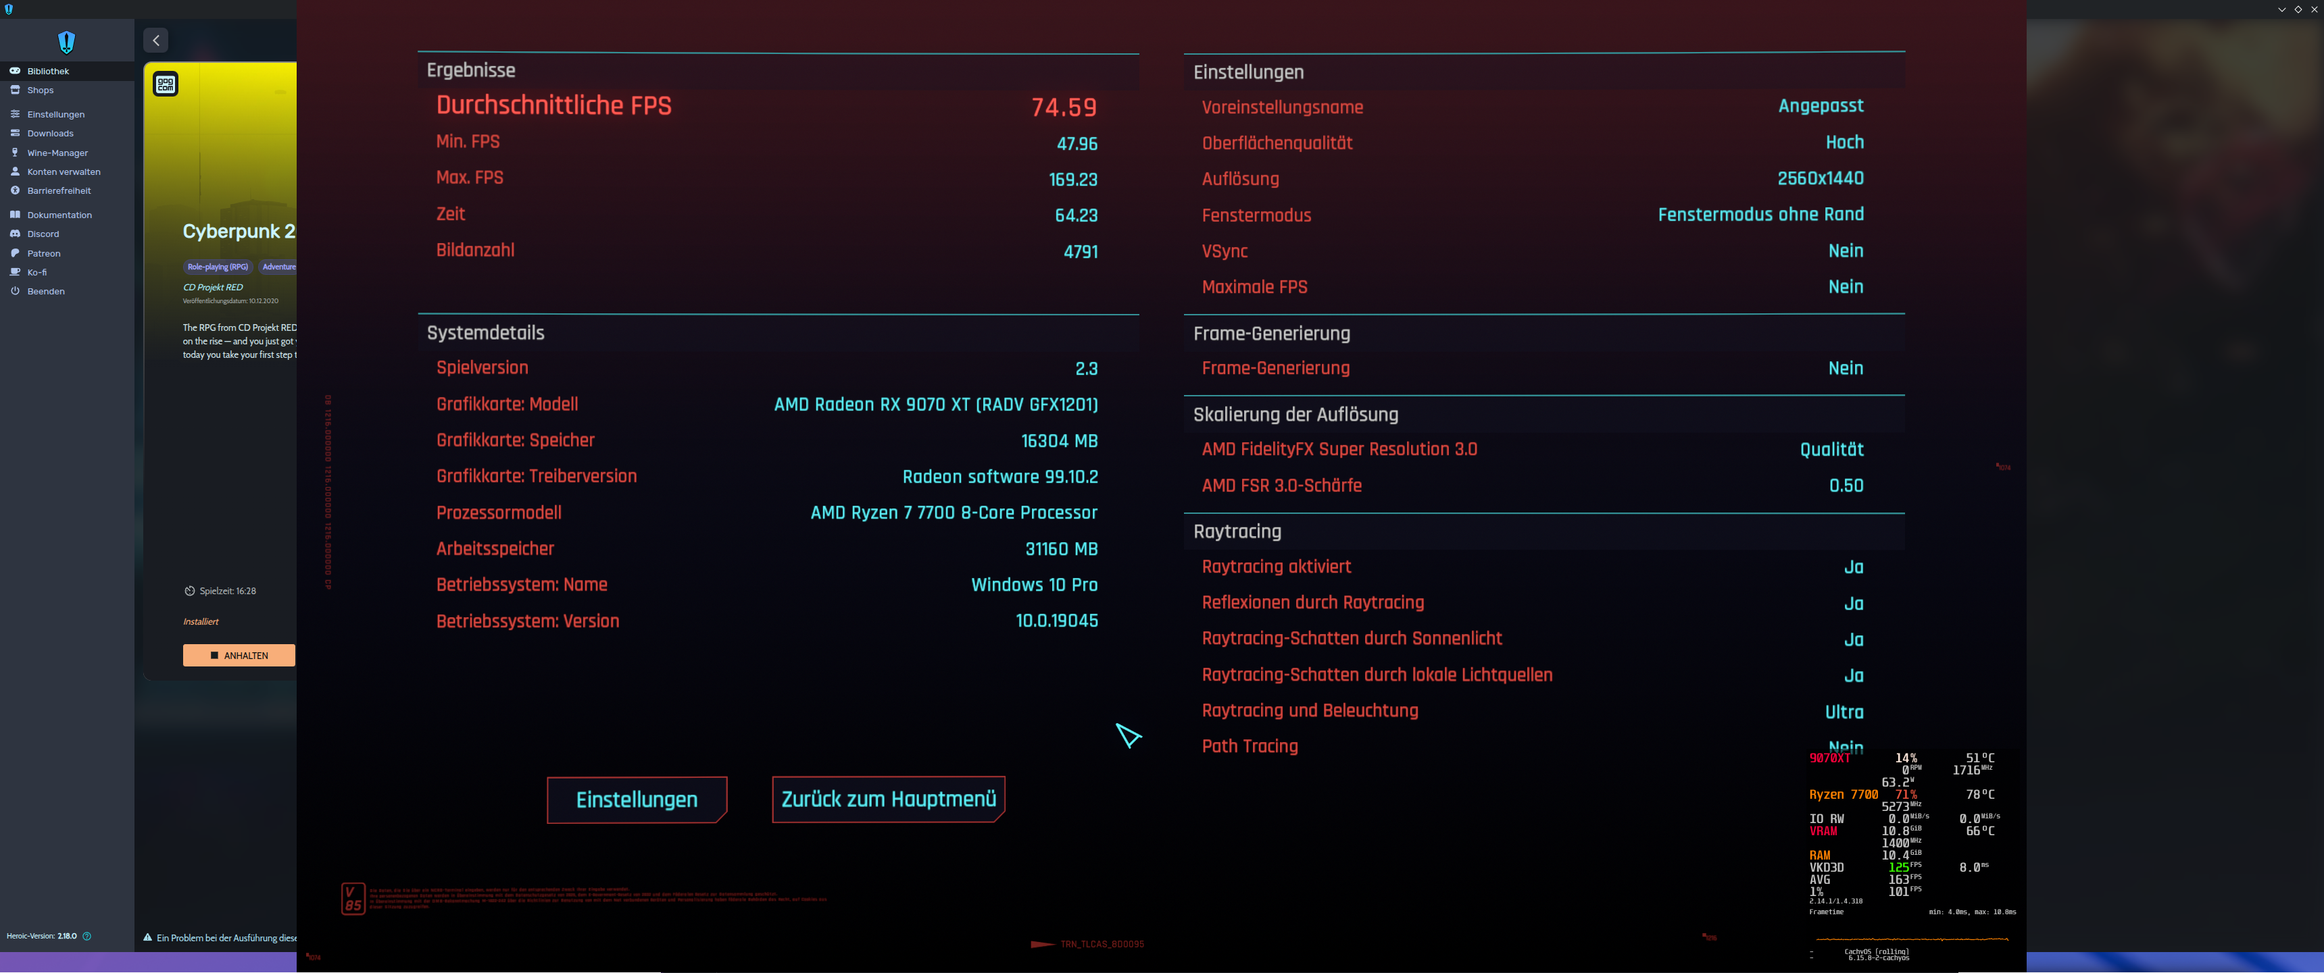Click the Ko-fi coffee cup icon

point(16,272)
